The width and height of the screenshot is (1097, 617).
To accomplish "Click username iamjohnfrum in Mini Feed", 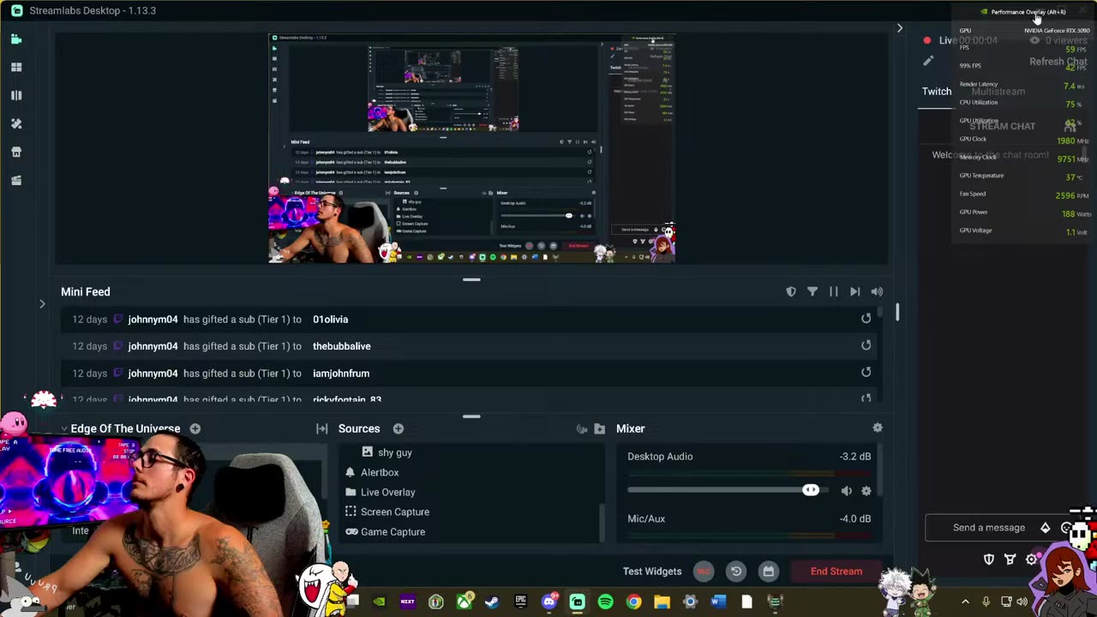I will point(341,373).
